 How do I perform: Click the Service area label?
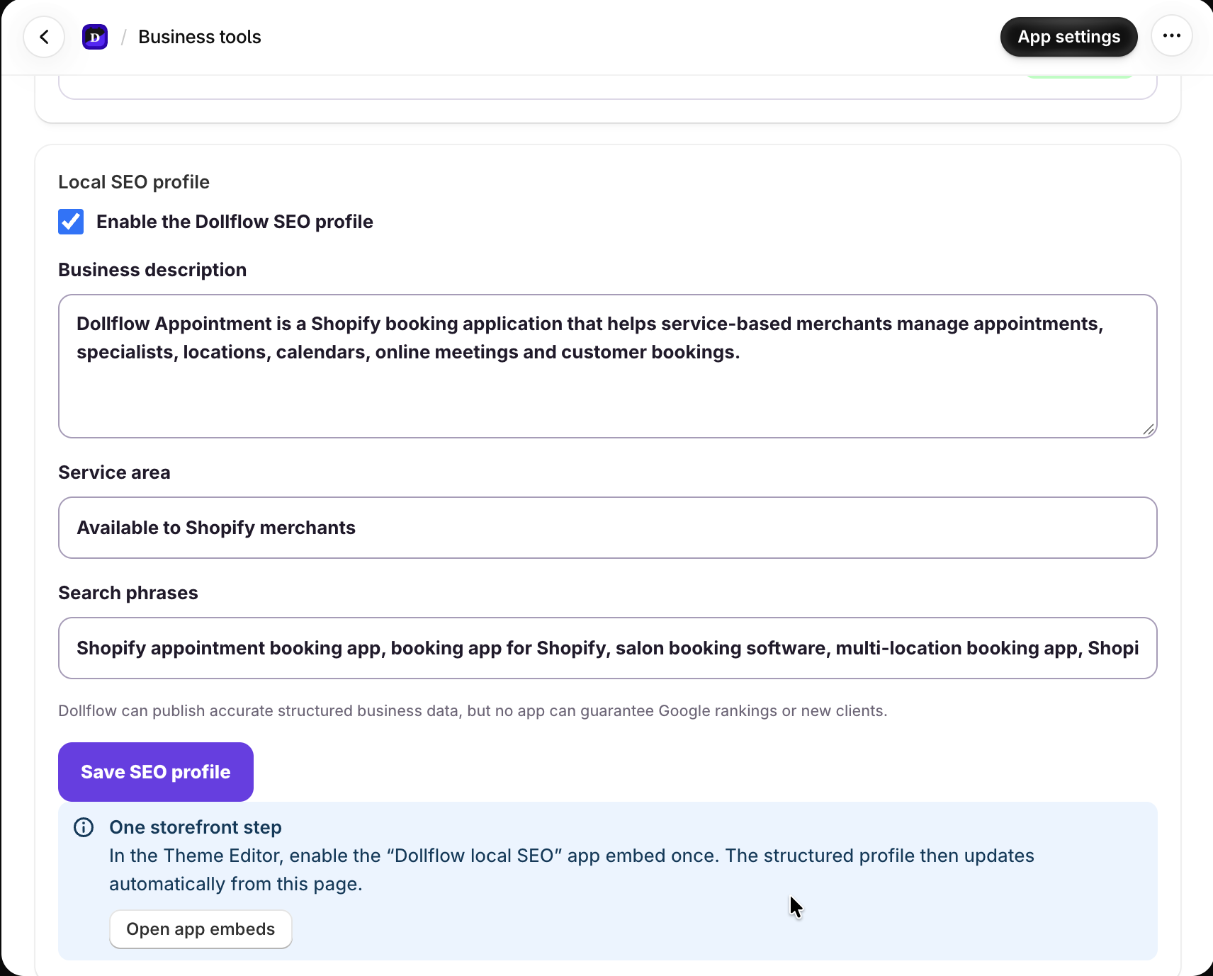(x=114, y=472)
